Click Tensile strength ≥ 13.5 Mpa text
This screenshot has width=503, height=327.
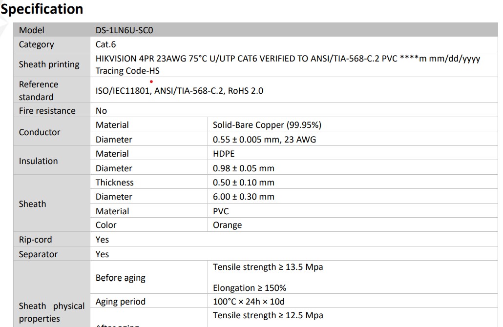coord(268,267)
